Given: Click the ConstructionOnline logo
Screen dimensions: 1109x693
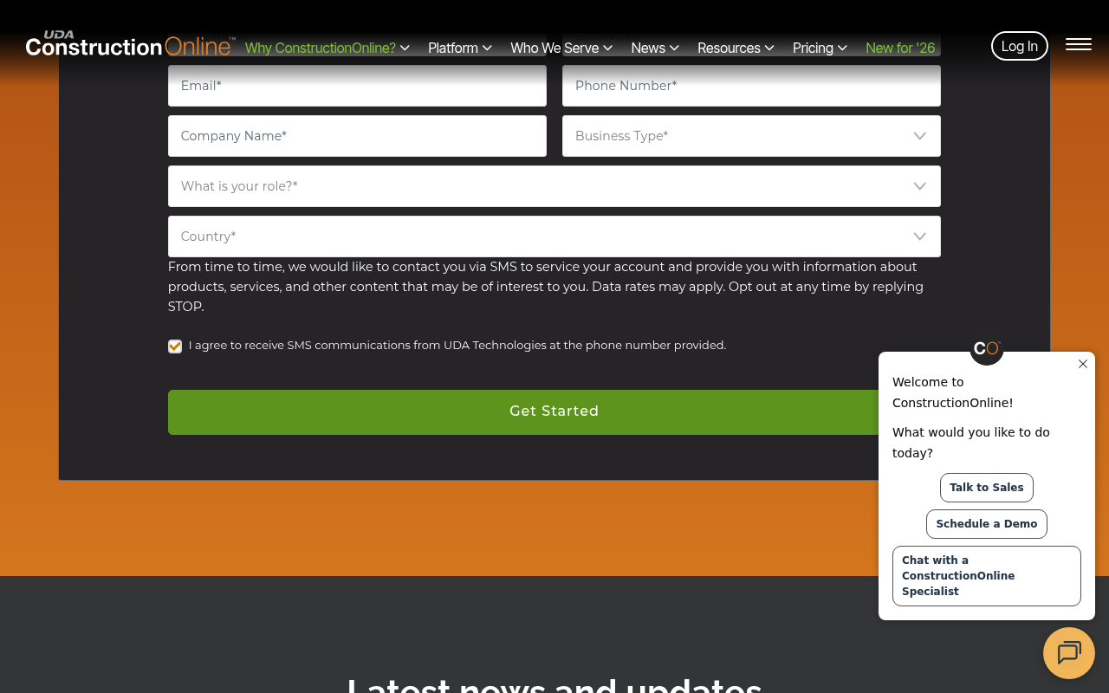Looking at the screenshot, I should point(130,43).
